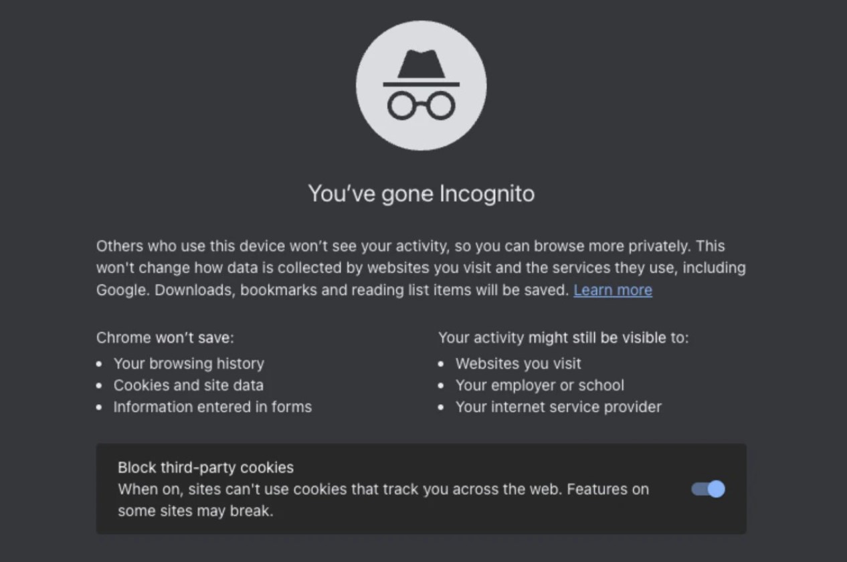The image size is (847, 562).
Task: Click the bullet beside Websites you visit
Action: [442, 364]
